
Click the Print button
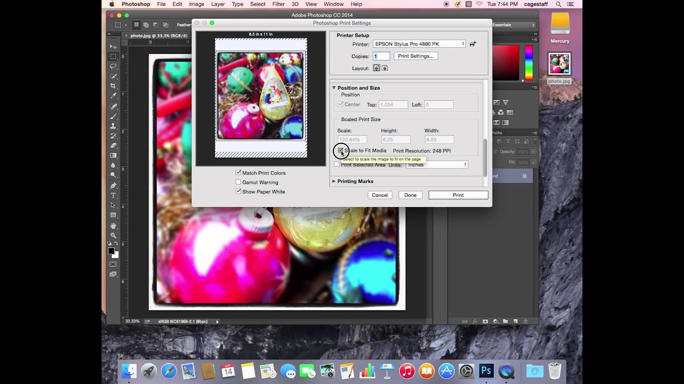pyautogui.click(x=458, y=195)
